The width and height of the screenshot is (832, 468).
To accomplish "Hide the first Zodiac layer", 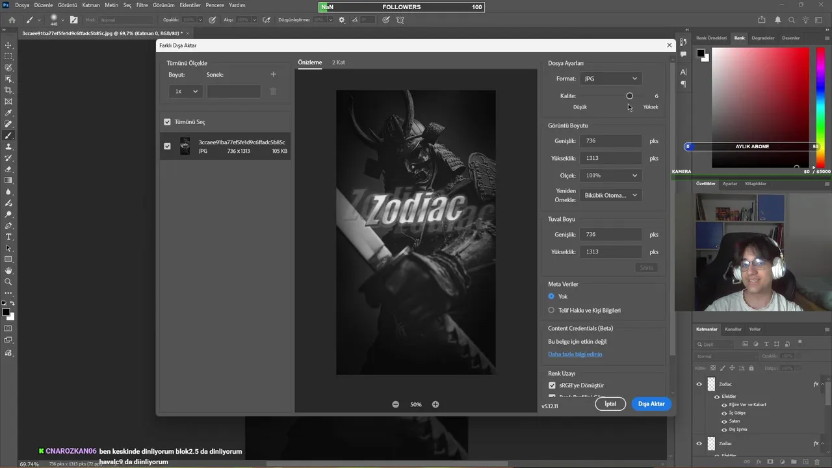I will [699, 384].
